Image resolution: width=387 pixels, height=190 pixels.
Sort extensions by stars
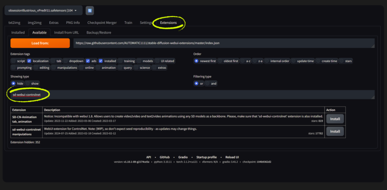click(342, 61)
